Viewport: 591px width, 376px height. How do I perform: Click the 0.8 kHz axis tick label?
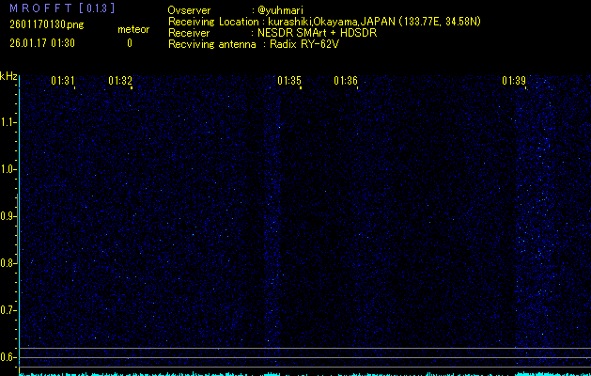(8, 263)
